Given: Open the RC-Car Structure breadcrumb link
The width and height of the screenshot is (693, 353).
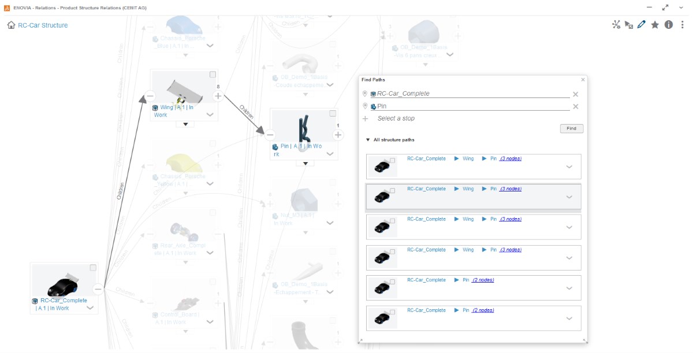Looking at the screenshot, I should click(43, 25).
